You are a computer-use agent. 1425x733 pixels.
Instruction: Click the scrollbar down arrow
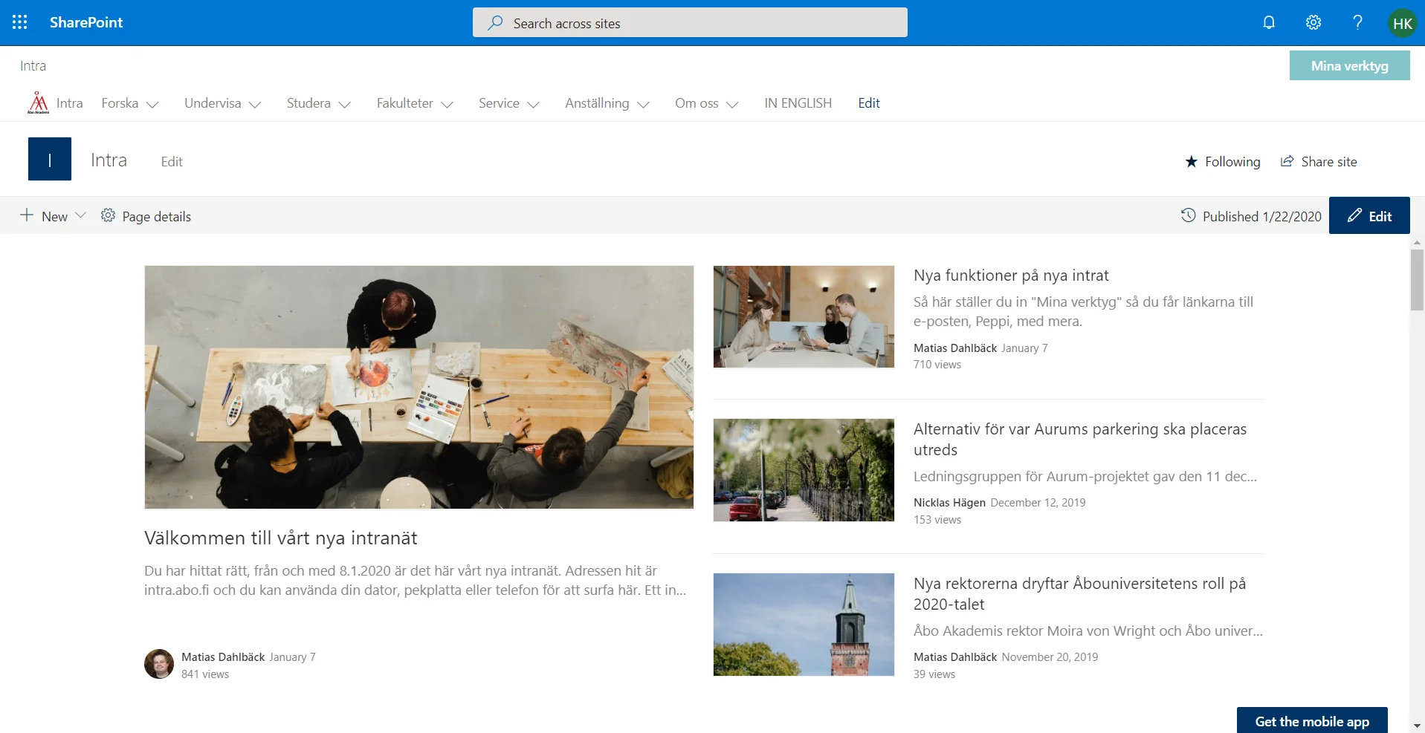click(x=1417, y=726)
